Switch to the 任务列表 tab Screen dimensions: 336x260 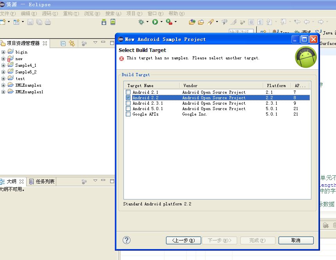[x=42, y=182]
